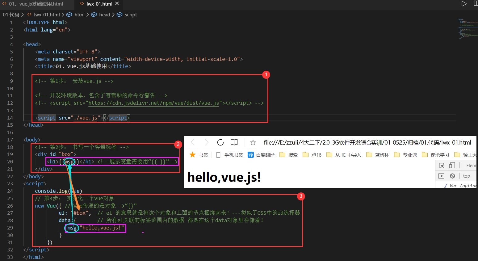
Task: Click the browser forward arrow
Action: point(206,142)
